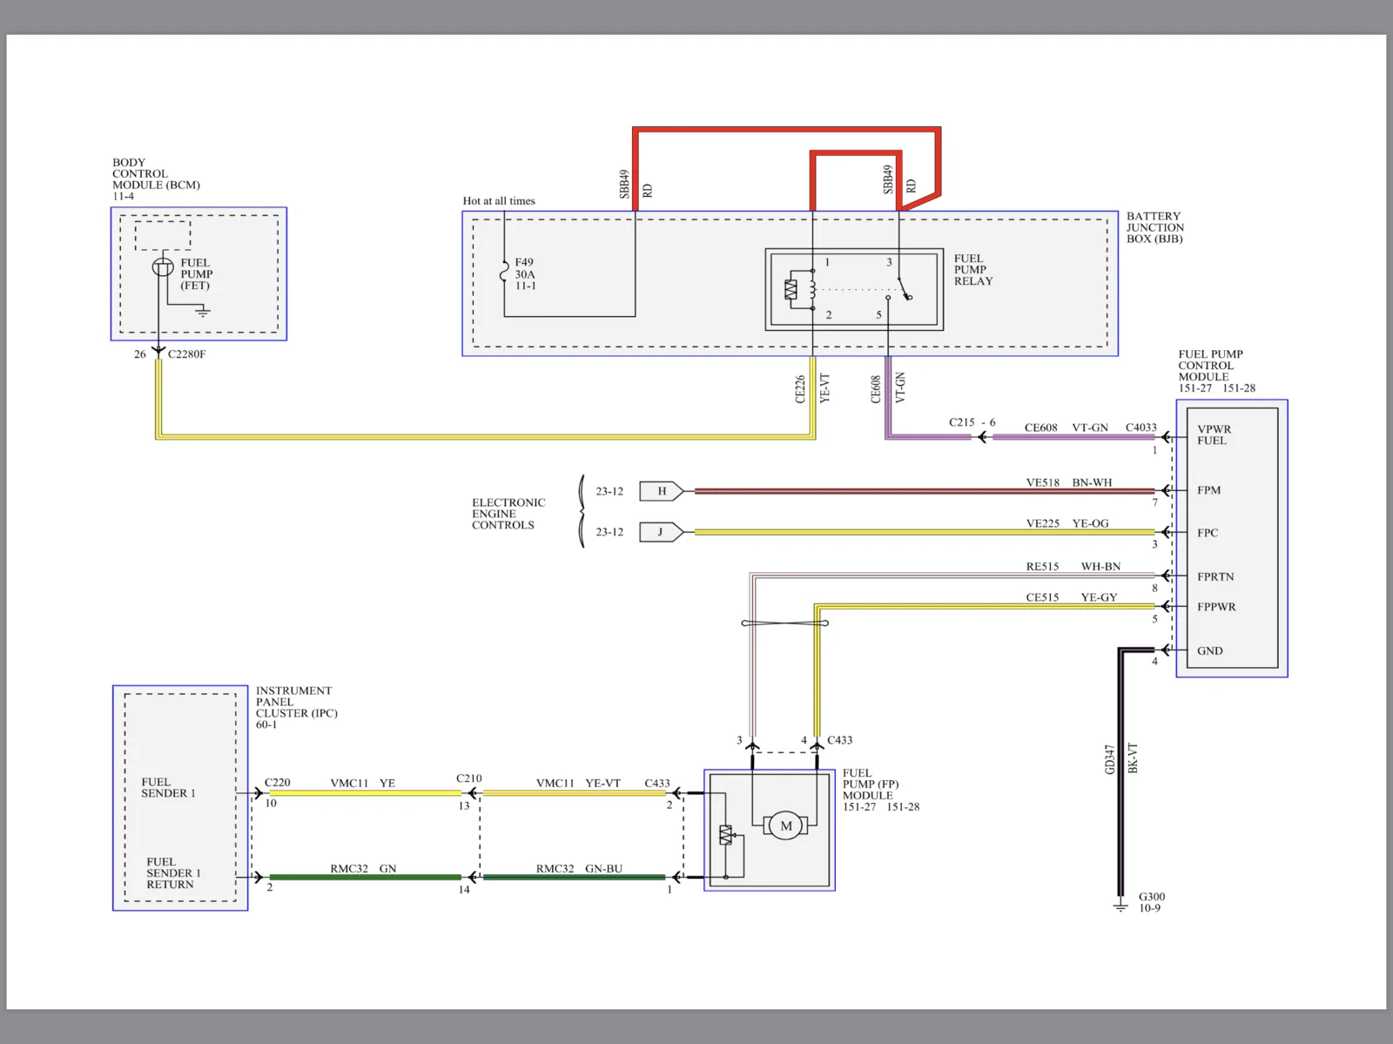Click the YE-VT label beside CE226
This screenshot has height=1044, width=1393.
point(824,387)
